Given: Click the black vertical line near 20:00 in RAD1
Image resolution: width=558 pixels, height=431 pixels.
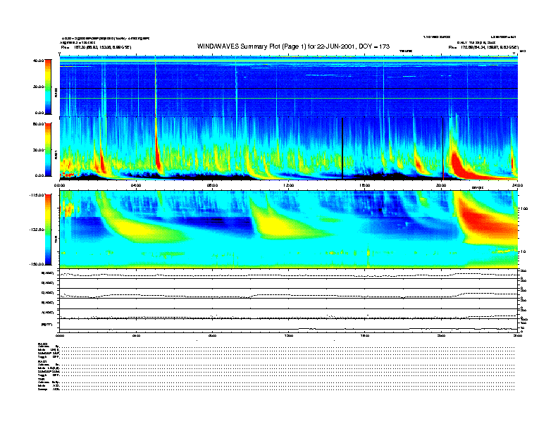Looking at the screenshot, I should [x=442, y=149].
